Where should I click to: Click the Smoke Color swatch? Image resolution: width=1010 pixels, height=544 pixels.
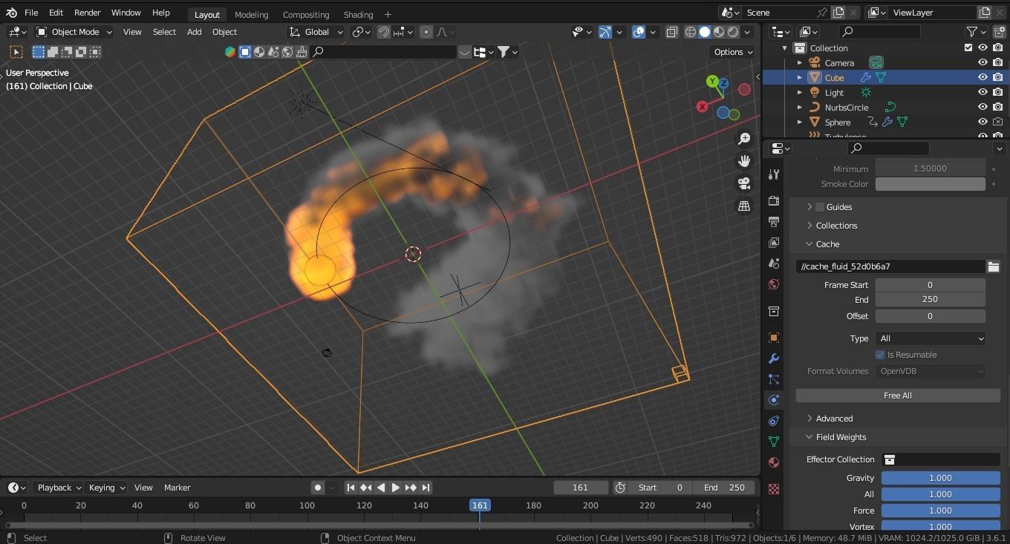(x=931, y=184)
